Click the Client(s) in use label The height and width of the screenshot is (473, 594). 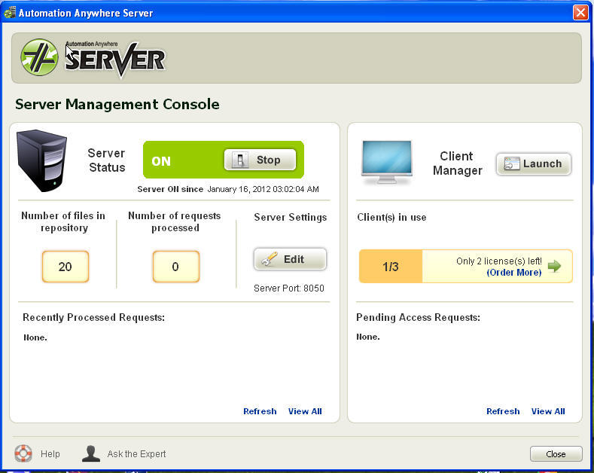tap(391, 217)
